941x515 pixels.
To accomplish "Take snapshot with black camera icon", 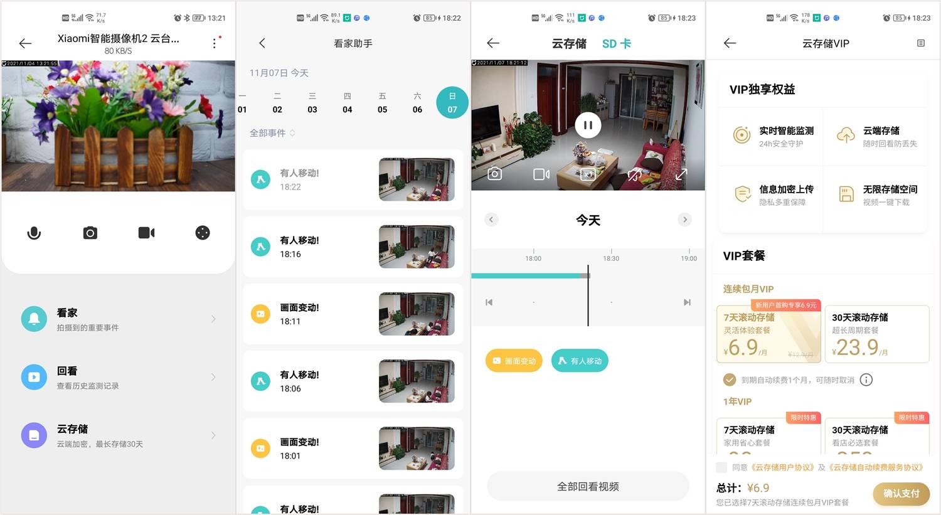I will [x=90, y=233].
